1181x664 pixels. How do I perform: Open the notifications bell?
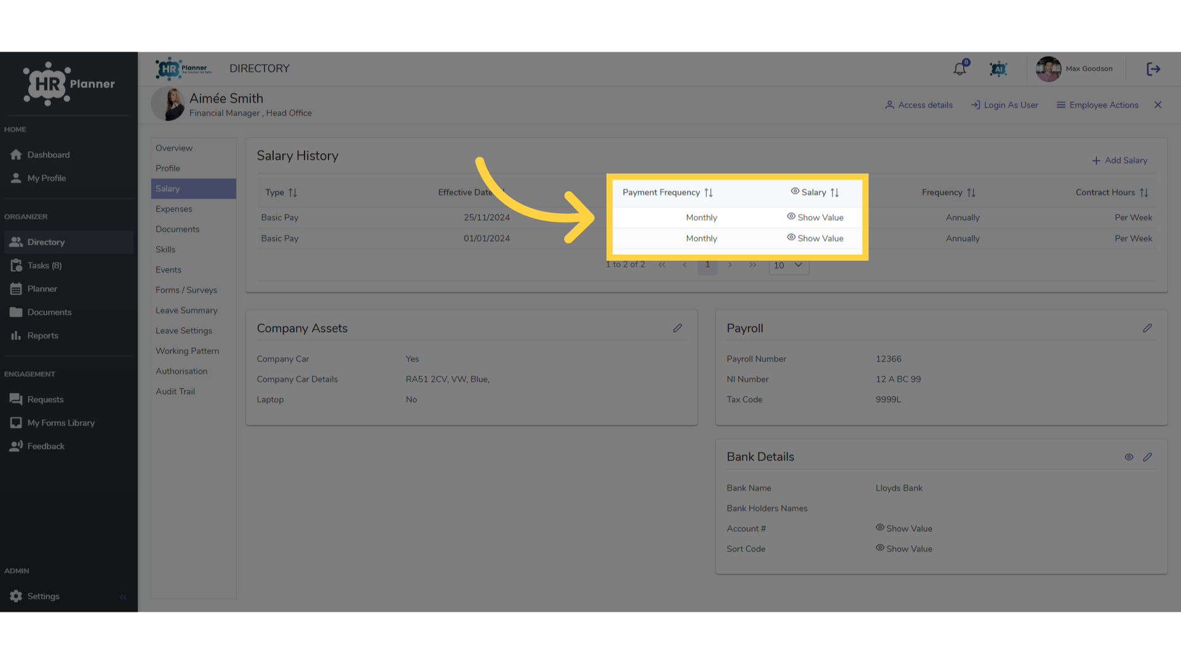click(x=960, y=69)
